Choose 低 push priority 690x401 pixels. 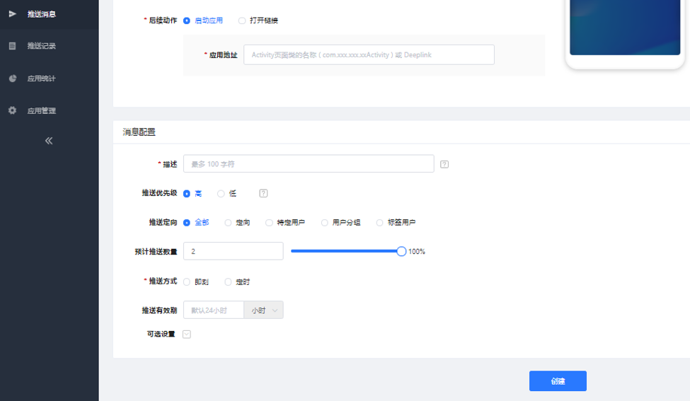(x=221, y=194)
